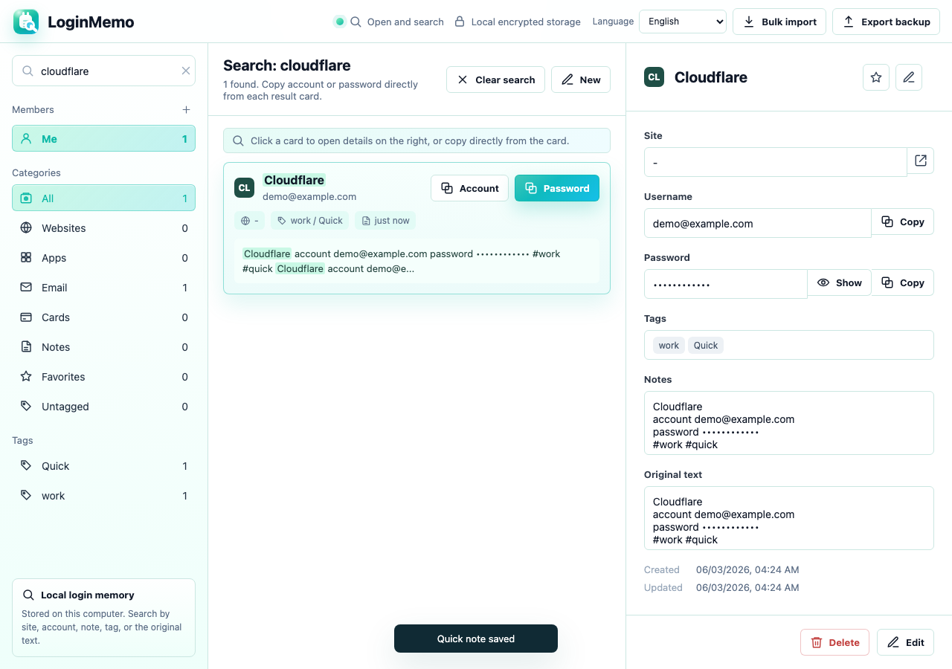Click the Created date value
The image size is (952, 669).
coord(747,569)
